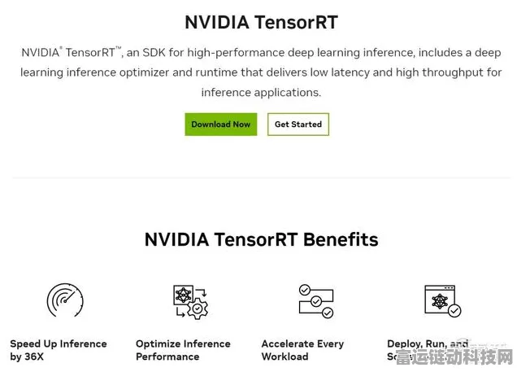
Task: Click the bottom checkmark circle in workload icon
Action: (x=328, y=313)
